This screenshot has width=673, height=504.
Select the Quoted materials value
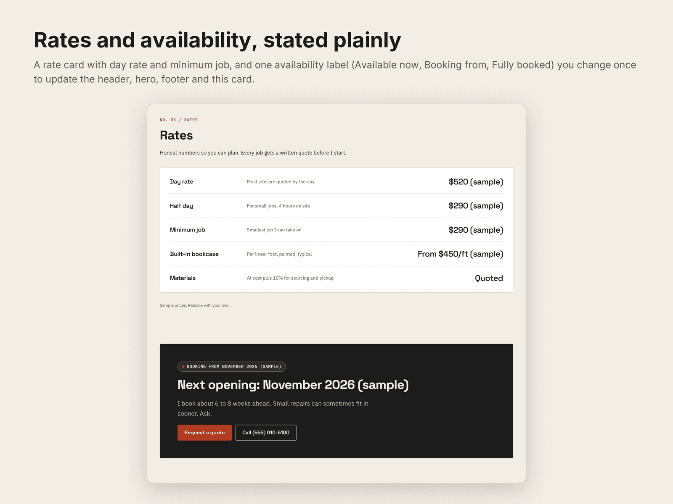[489, 278]
